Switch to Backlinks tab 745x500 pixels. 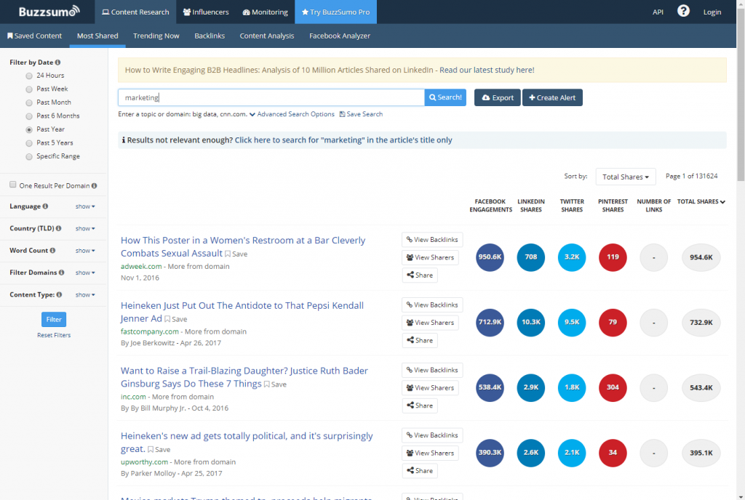[210, 36]
